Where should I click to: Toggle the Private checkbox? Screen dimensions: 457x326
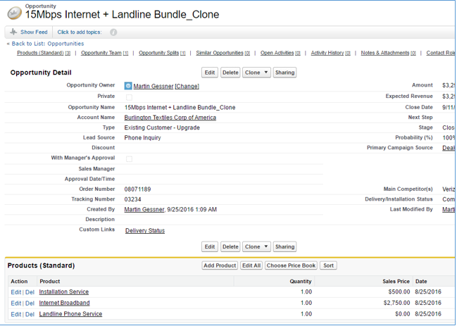click(128, 97)
